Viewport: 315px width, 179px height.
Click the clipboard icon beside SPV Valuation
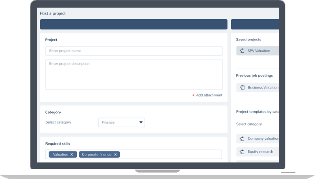click(242, 51)
